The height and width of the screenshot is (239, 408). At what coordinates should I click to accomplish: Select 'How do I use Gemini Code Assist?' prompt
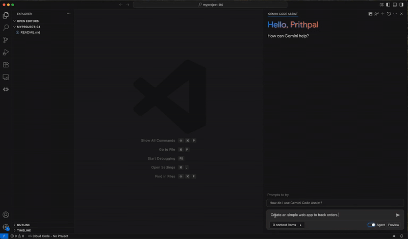(335, 203)
